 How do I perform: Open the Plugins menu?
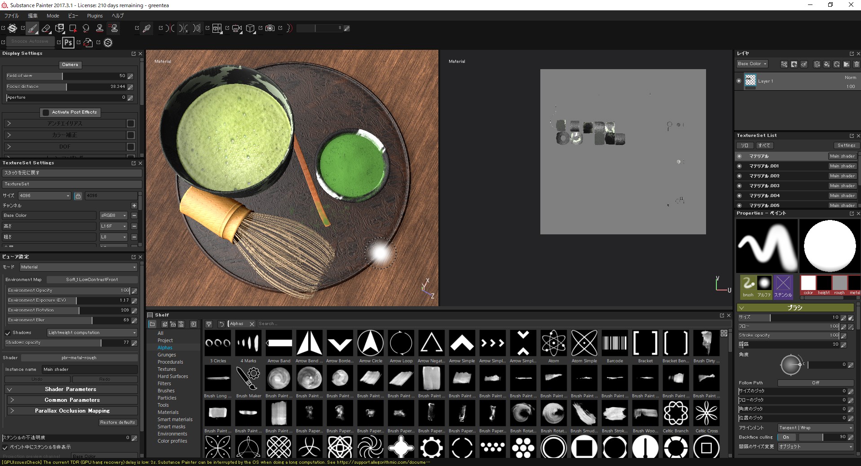tap(95, 16)
